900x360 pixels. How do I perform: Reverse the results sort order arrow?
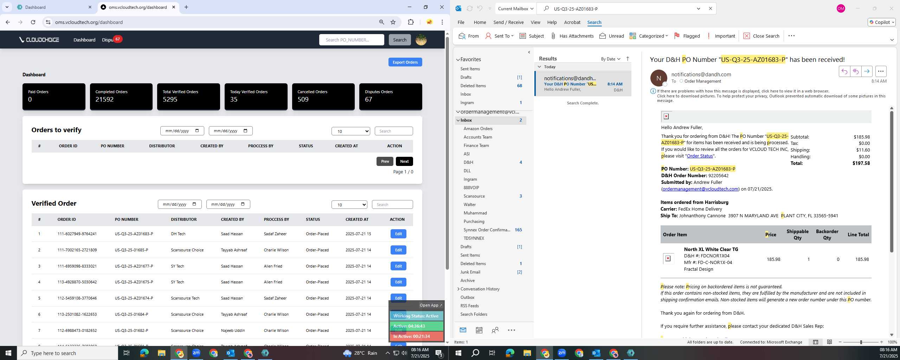coord(628,59)
